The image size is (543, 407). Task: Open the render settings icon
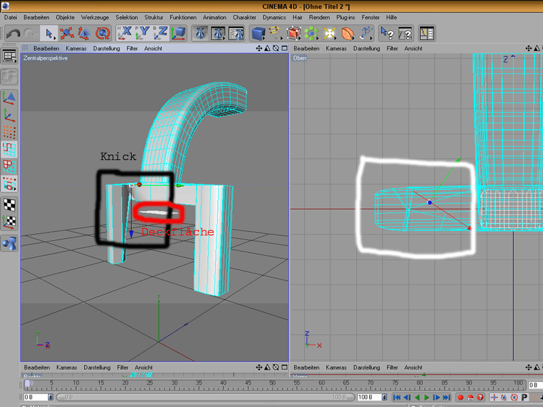[236, 33]
